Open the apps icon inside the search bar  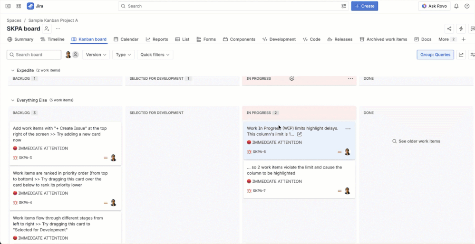343,6
